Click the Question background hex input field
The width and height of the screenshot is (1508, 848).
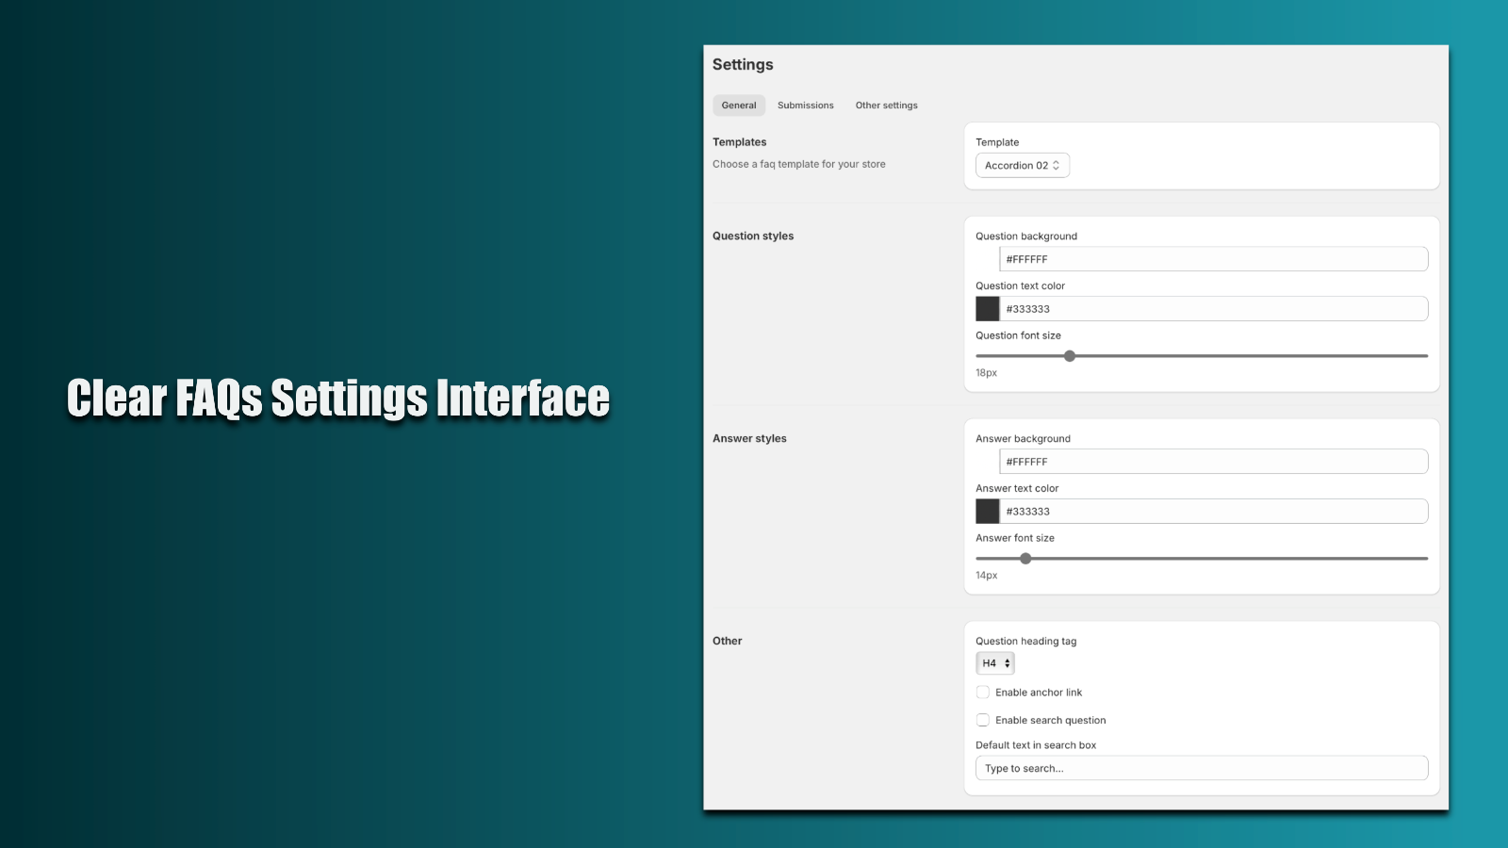pyautogui.click(x=1213, y=259)
